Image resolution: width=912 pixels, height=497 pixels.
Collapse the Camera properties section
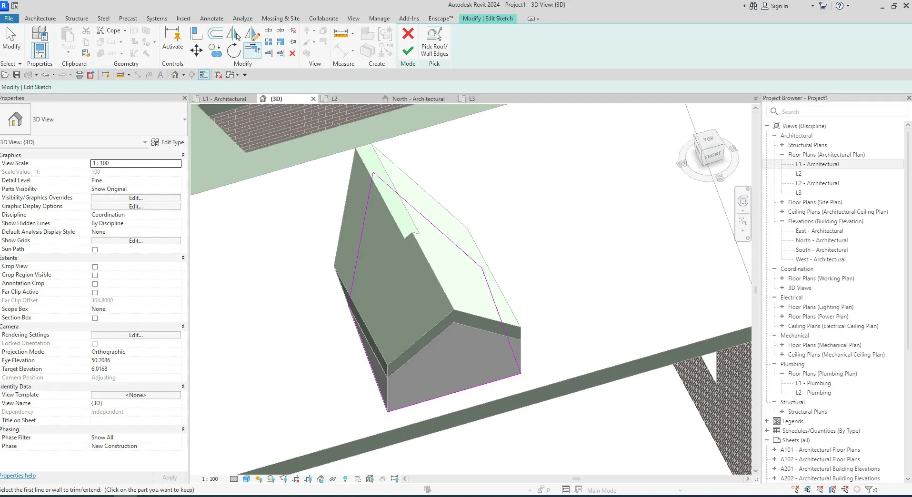[x=183, y=327]
